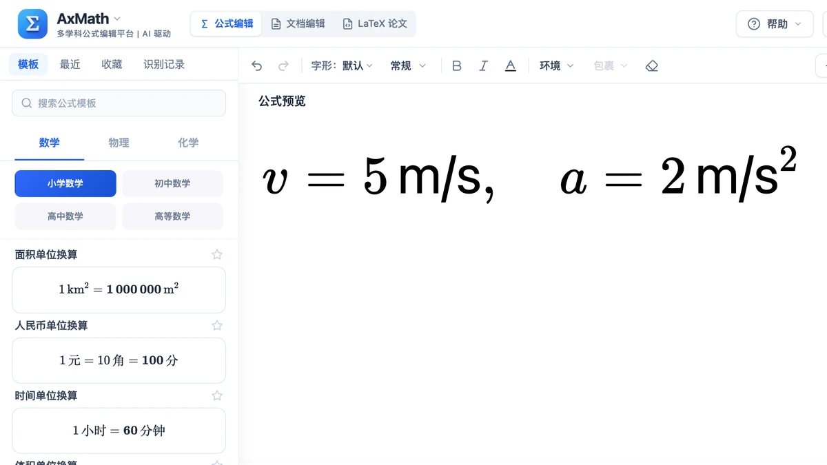
Task: Click the AxMath sigma logo icon
Action: (32, 23)
